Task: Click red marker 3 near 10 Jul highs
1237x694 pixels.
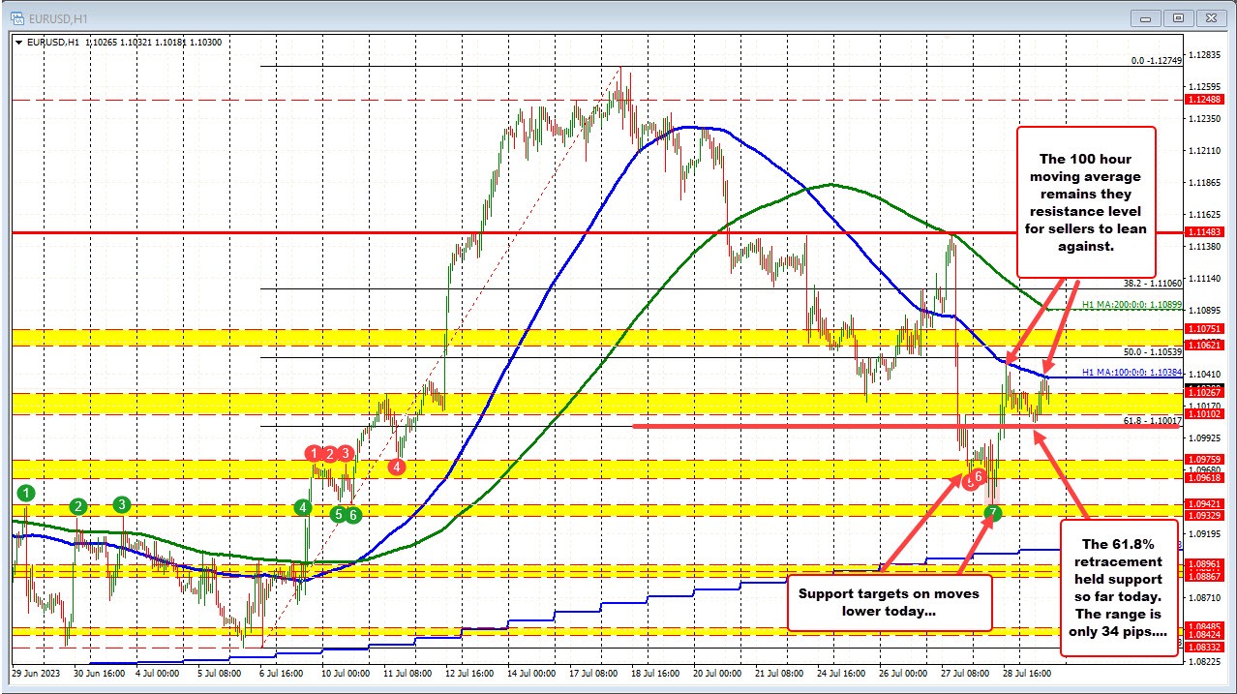Action: (x=345, y=453)
